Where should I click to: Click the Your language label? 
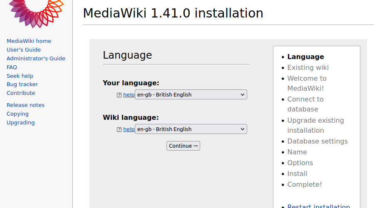click(131, 83)
